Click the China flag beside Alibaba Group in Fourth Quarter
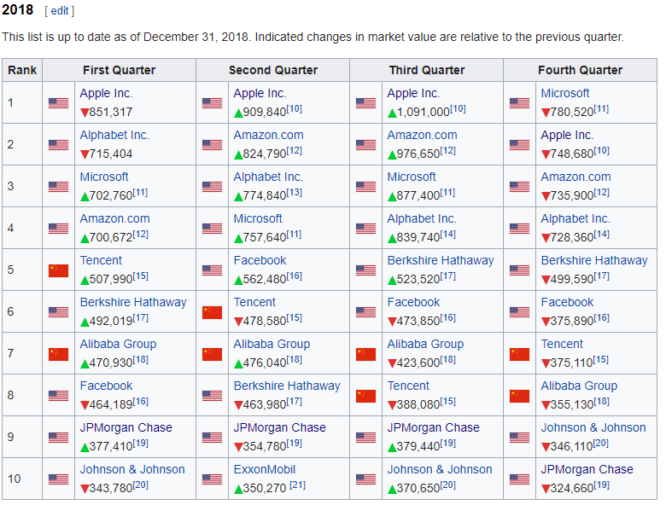 (x=519, y=396)
